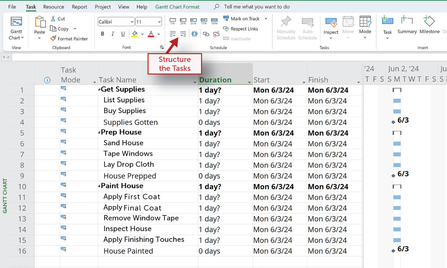This screenshot has height=268, width=447.
Task: Click the task mode icon for House Painted
Action: pyautogui.click(x=63, y=250)
